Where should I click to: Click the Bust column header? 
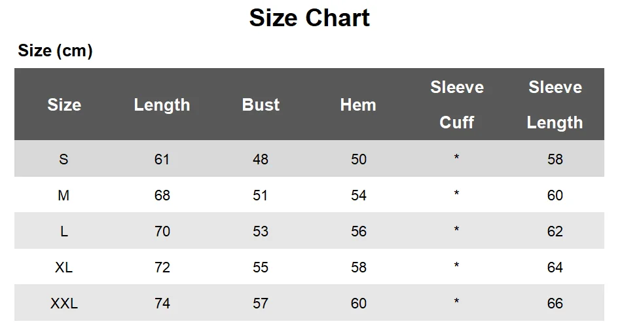[261, 105]
